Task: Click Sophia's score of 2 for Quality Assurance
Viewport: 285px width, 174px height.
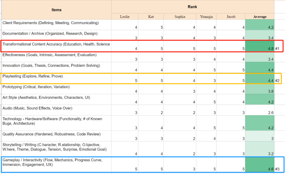Action: (180, 136)
